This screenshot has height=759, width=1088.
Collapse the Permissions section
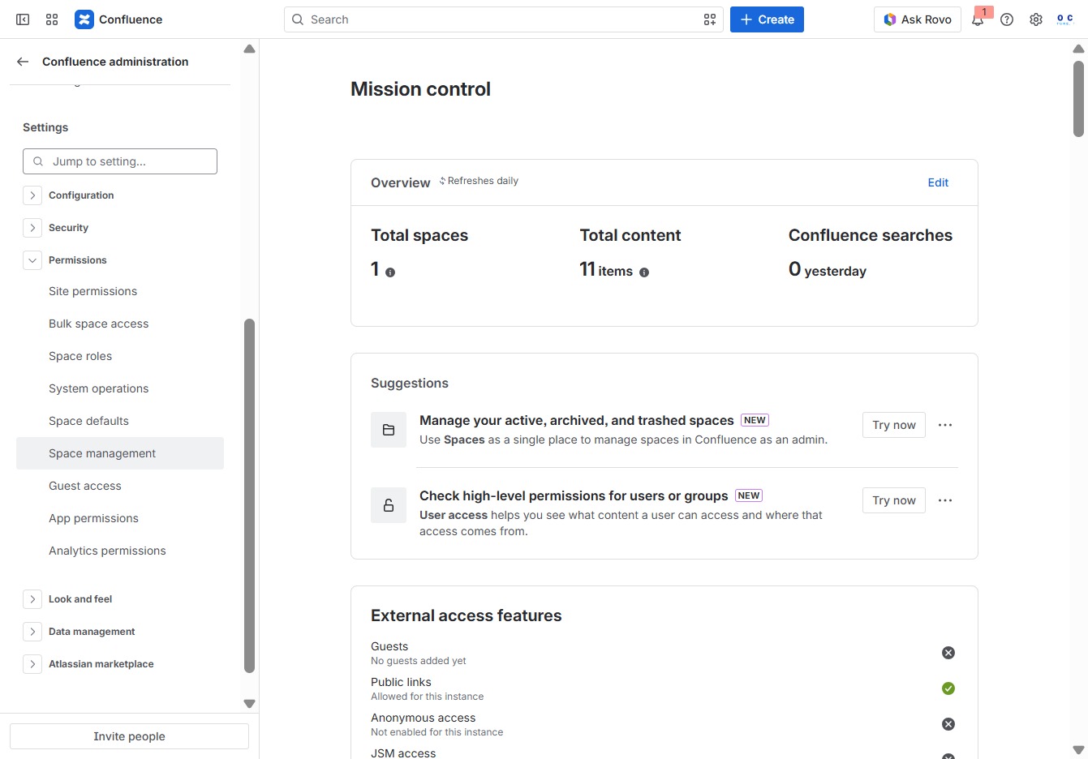(x=32, y=260)
